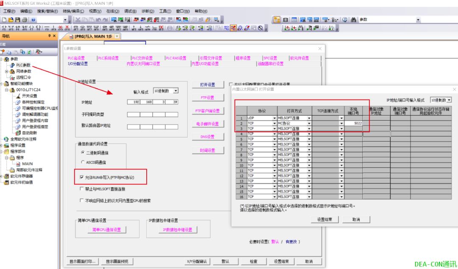This screenshot has width=458, height=269.
Task: Click 取消 in the open settings dialog
Action: 356,219
